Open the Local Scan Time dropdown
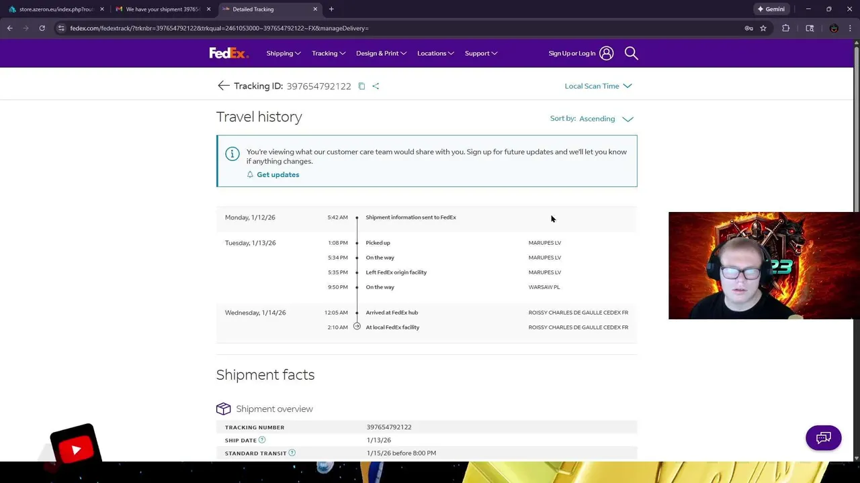Image resolution: width=860 pixels, height=483 pixels. (x=598, y=86)
